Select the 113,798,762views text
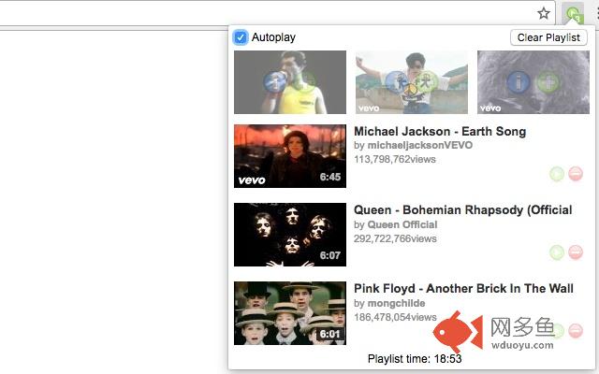 click(395, 159)
